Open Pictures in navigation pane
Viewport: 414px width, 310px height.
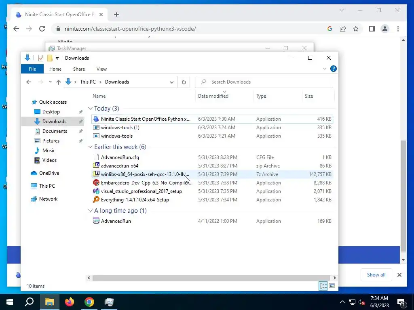(51, 141)
